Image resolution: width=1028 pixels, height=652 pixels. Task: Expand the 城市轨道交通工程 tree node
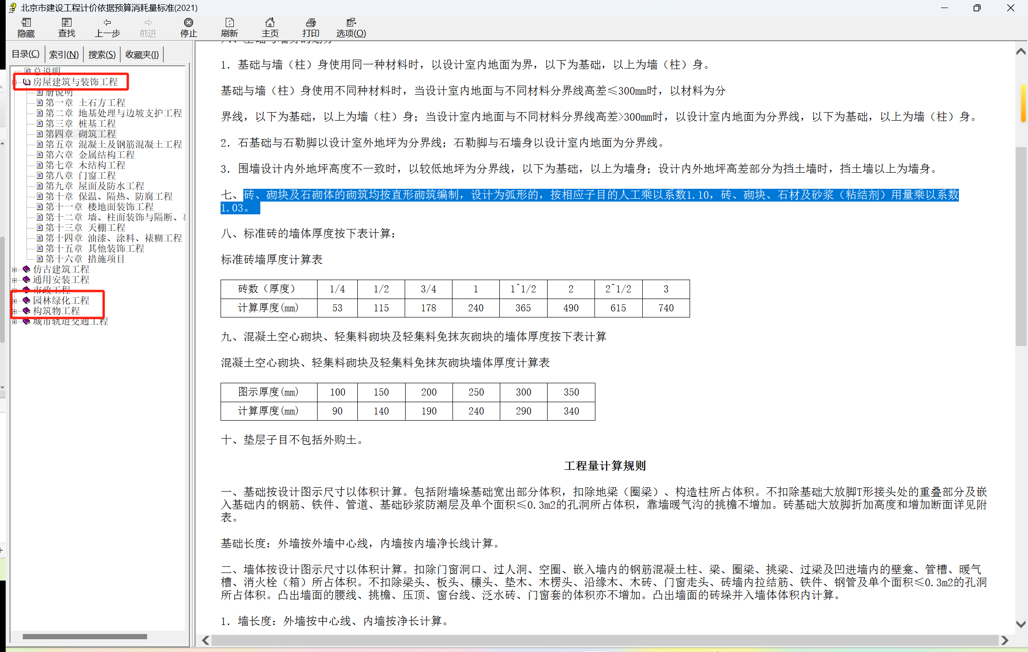click(x=15, y=322)
